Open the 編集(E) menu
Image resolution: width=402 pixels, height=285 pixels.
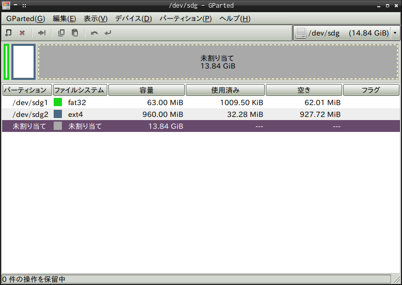pyautogui.click(x=65, y=19)
